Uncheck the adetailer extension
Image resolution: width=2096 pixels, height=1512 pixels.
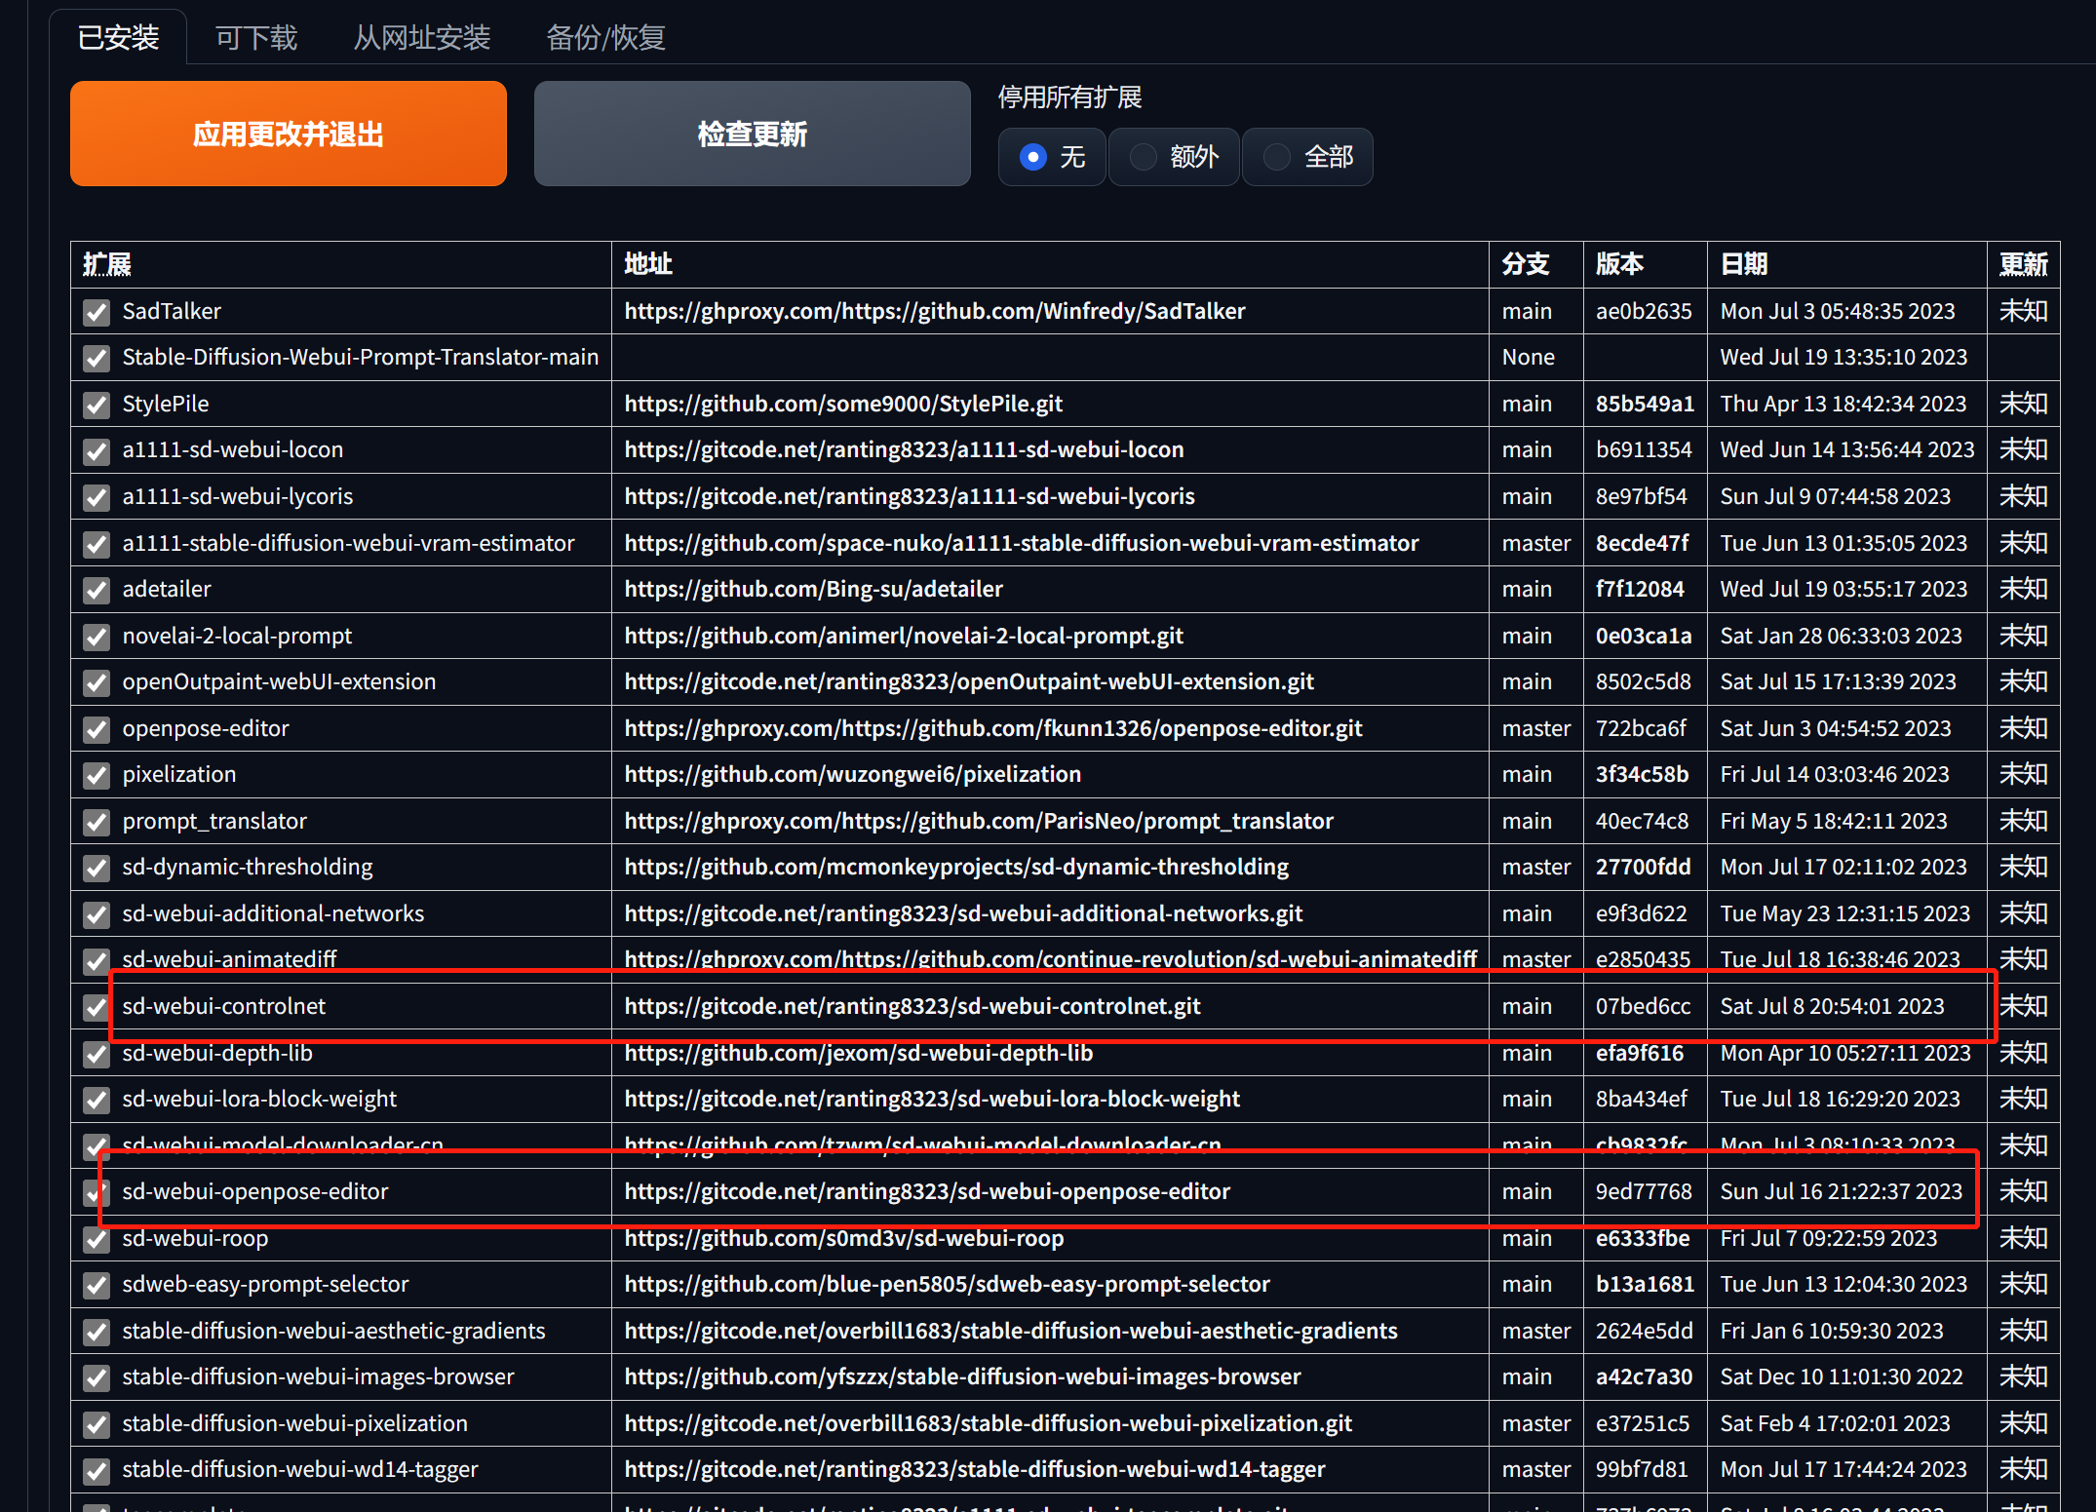(97, 590)
